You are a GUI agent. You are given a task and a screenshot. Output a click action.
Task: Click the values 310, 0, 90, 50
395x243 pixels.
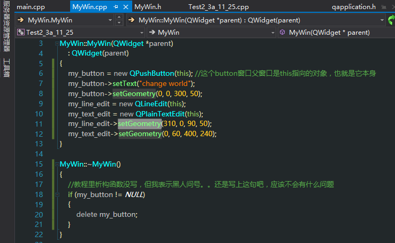[x=185, y=123]
